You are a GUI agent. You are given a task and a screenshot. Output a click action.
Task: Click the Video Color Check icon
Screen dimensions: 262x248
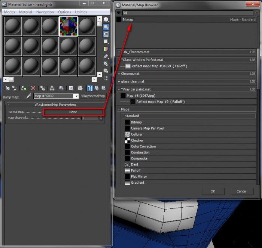[106, 49]
